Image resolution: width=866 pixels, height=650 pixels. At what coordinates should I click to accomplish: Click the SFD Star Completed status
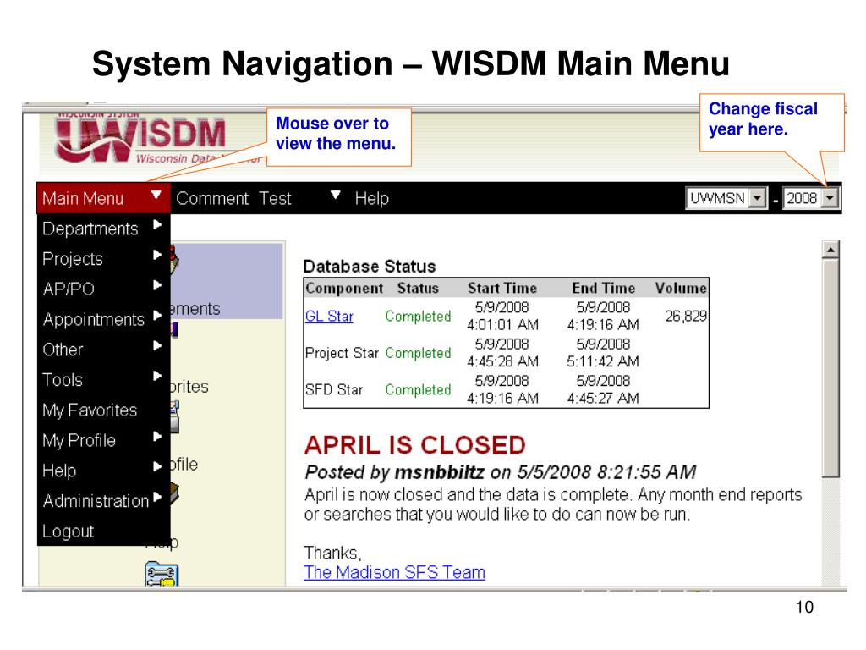[x=418, y=389]
